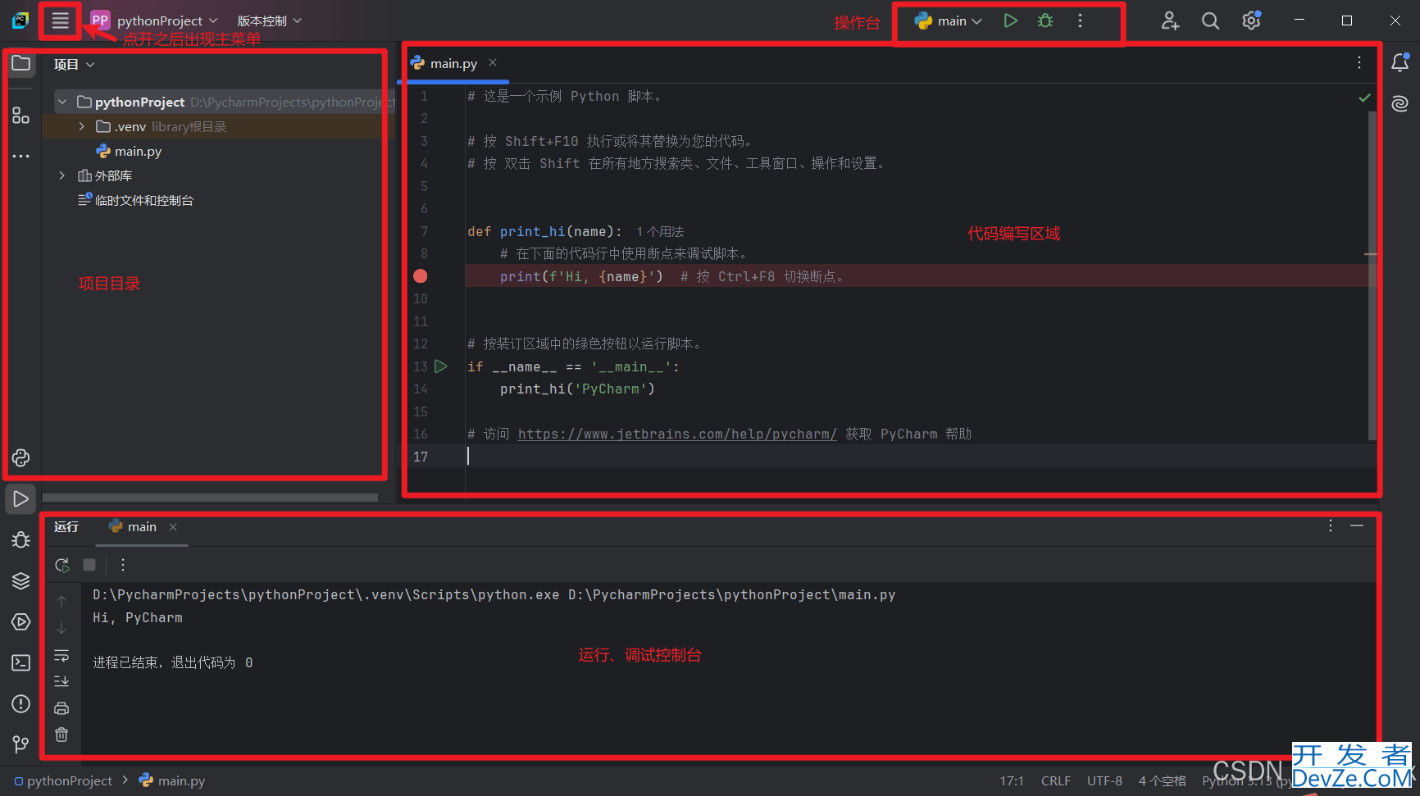Change UTF-8 file encoding in status bar
Screen dimensions: 1420x796
(x=1104, y=780)
